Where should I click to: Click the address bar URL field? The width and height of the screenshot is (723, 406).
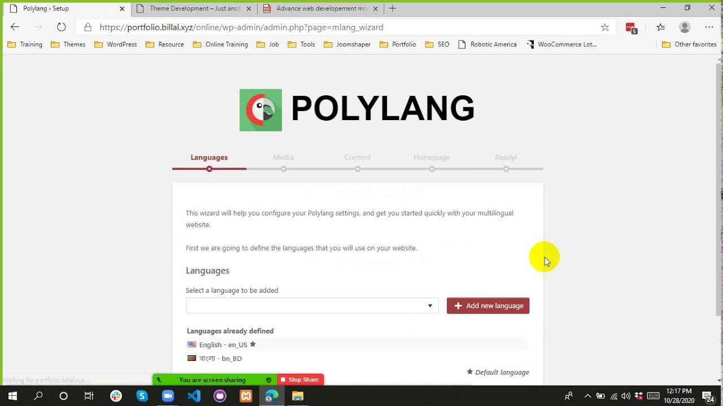[345, 27]
